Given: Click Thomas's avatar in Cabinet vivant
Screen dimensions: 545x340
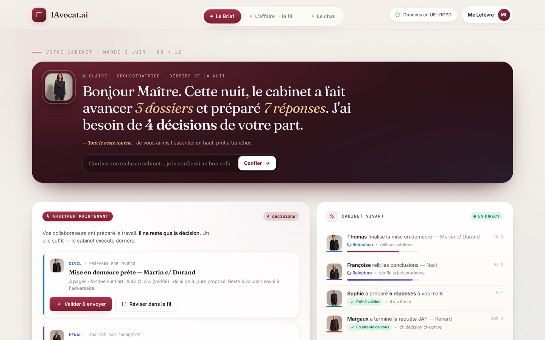Looking at the screenshot, I should 334,243.
